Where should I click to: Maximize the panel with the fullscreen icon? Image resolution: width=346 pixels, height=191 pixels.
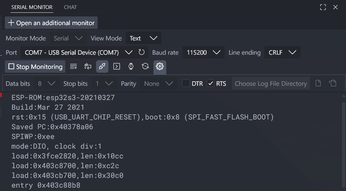click(x=323, y=7)
